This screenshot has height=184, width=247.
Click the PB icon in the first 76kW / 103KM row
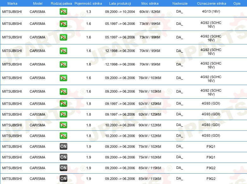tap(63, 78)
